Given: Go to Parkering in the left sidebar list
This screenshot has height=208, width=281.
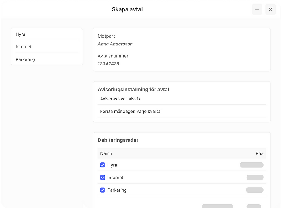Looking at the screenshot, I should point(25,60).
